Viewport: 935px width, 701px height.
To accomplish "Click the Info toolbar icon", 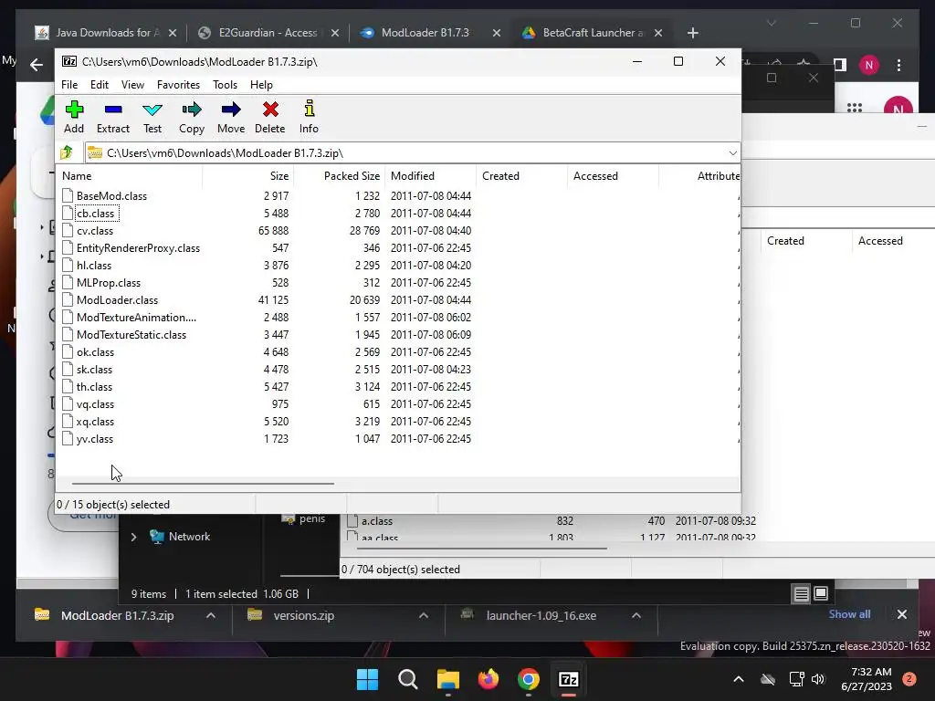I will pyautogui.click(x=309, y=117).
